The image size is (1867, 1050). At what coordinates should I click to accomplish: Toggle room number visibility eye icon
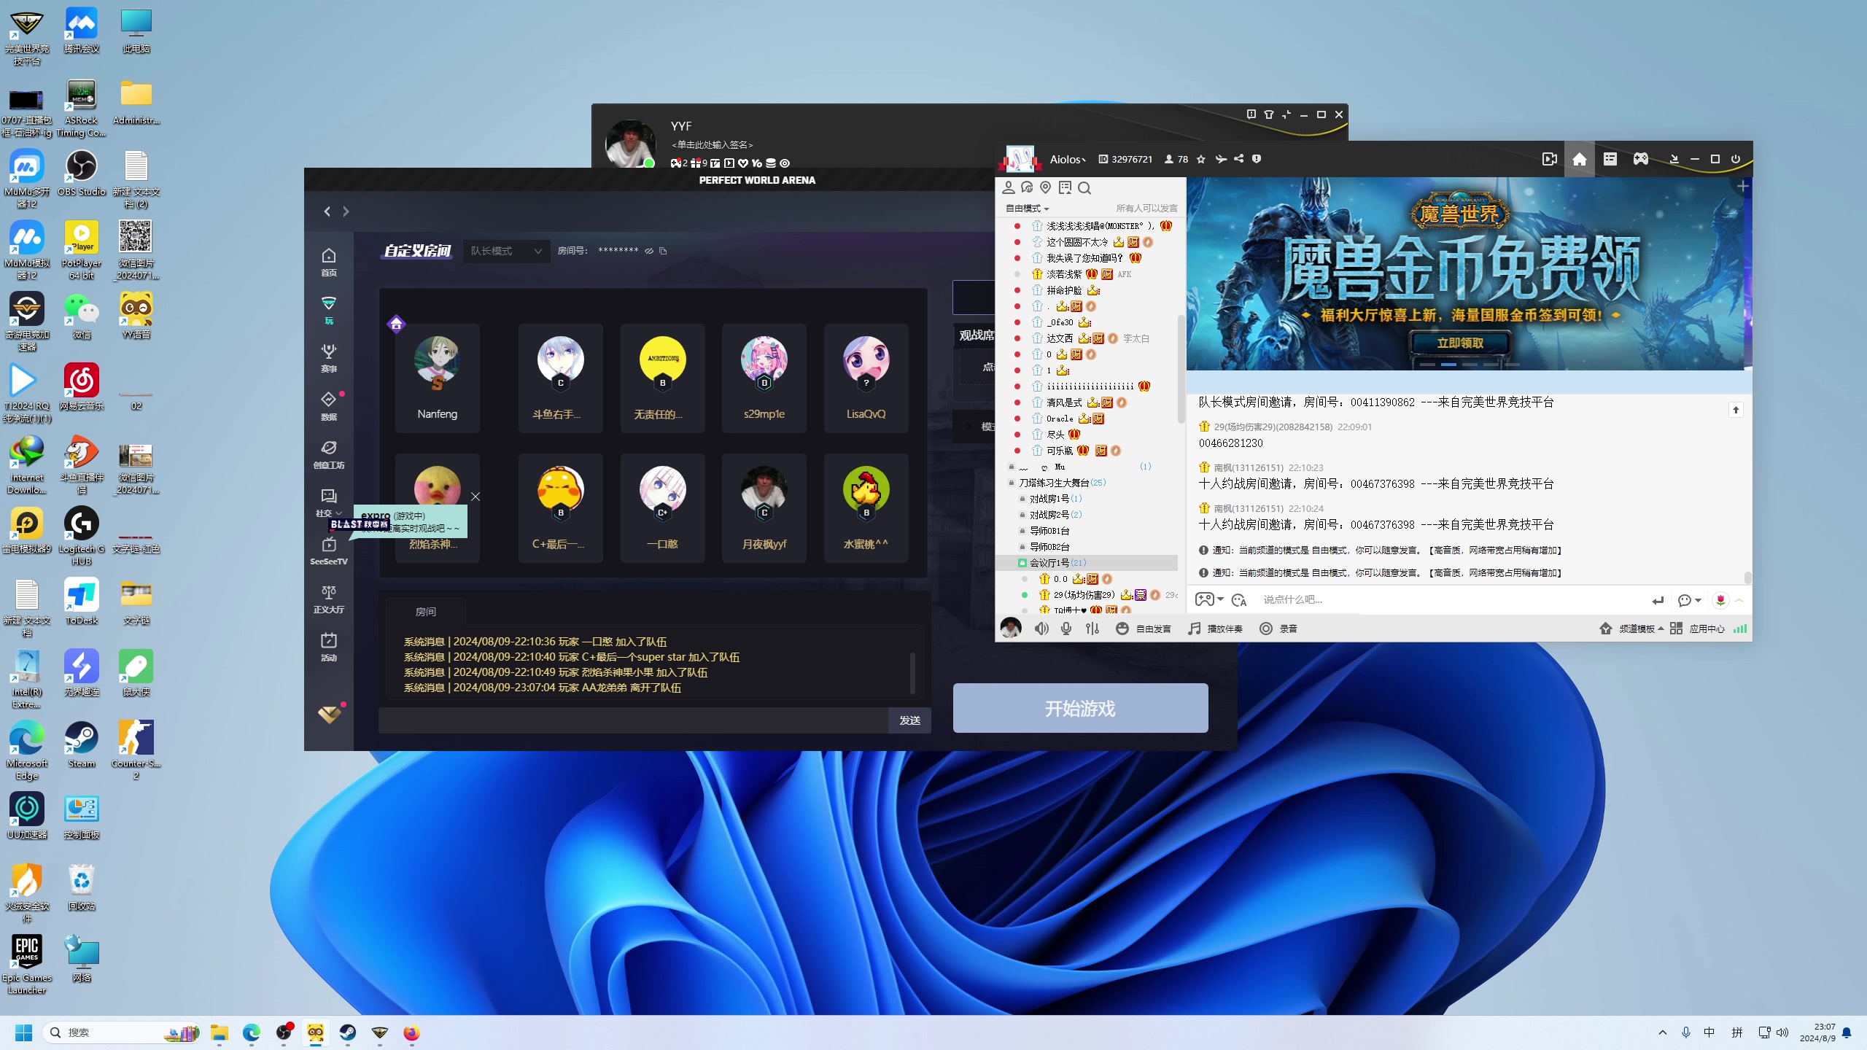click(649, 251)
